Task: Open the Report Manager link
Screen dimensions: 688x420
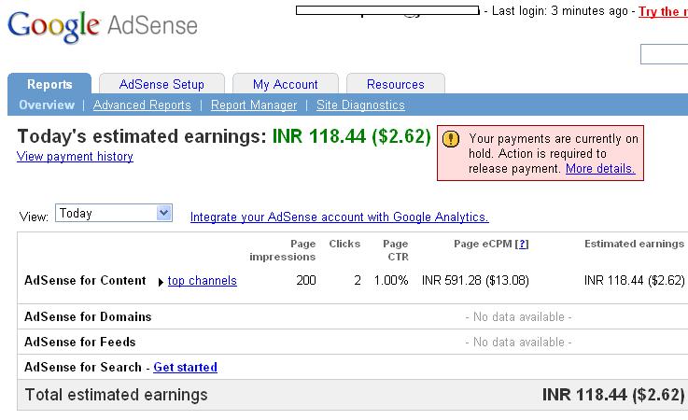Action: (x=254, y=105)
